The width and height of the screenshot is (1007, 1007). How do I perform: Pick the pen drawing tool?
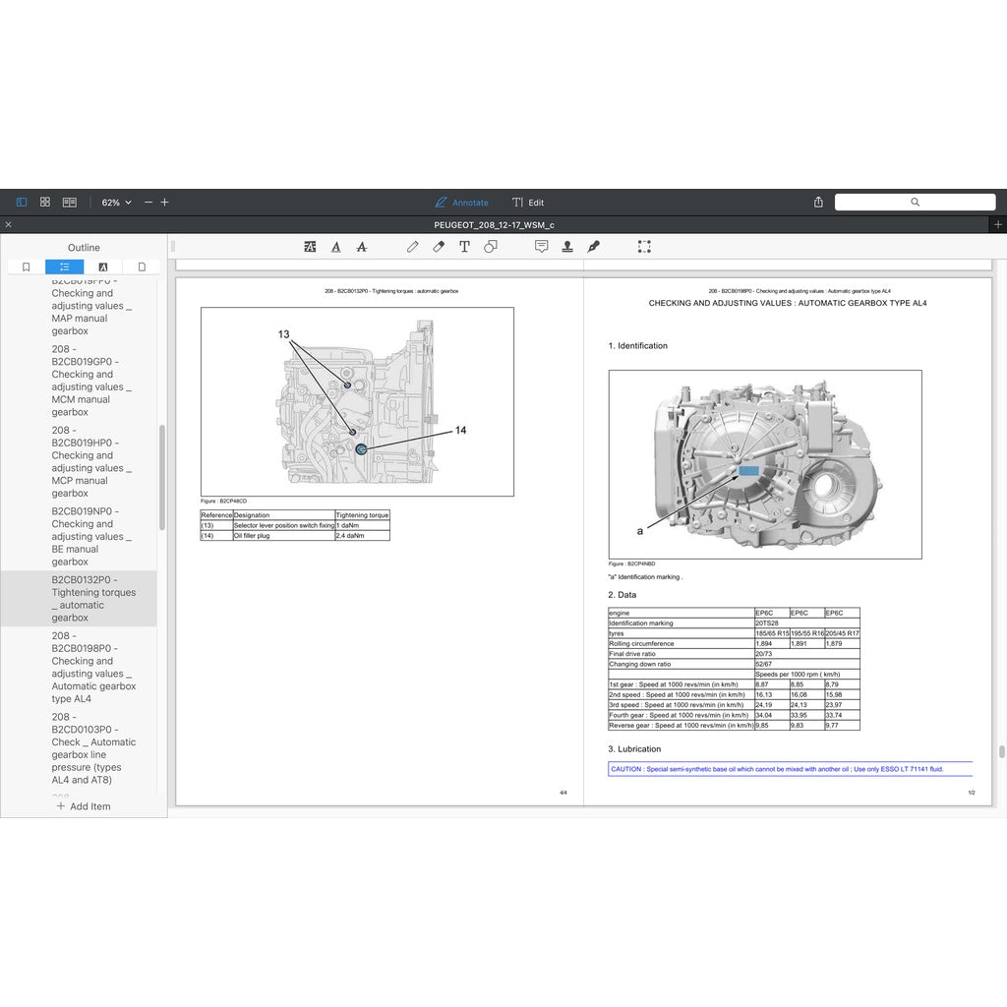(x=413, y=247)
